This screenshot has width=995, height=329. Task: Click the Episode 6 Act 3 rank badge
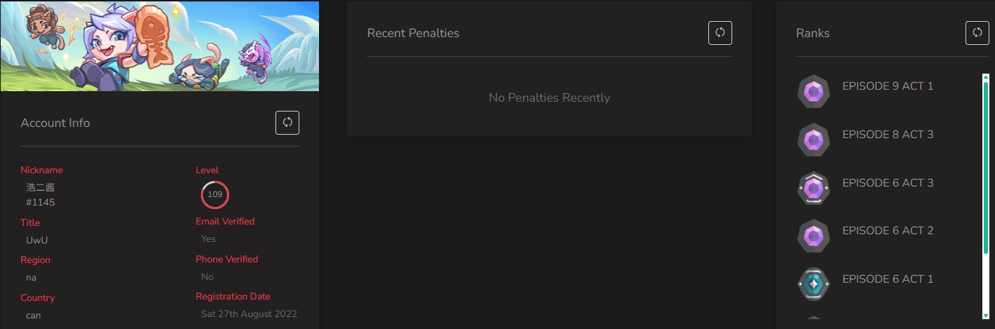click(x=814, y=188)
